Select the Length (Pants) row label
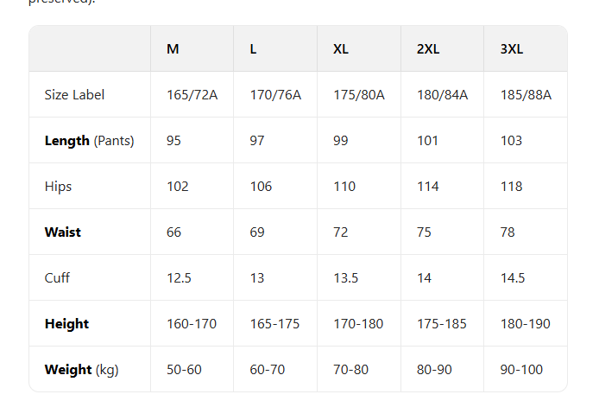This screenshot has width=599, height=407. coord(89,141)
